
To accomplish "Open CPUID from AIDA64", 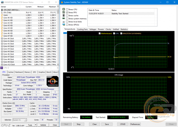I will coord(123,124).
